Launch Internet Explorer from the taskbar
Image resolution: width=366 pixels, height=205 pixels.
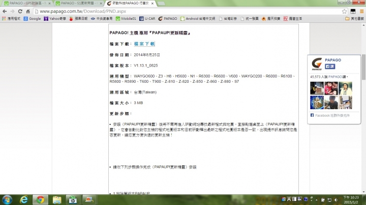pyautogui.click(x=24, y=200)
